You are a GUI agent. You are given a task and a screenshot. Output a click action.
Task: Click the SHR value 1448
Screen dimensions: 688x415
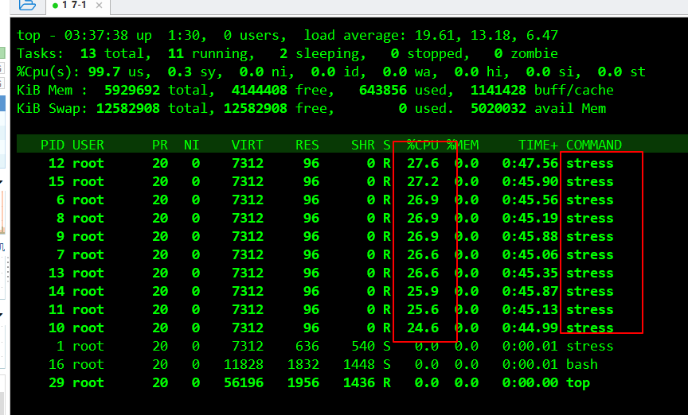pyautogui.click(x=359, y=365)
